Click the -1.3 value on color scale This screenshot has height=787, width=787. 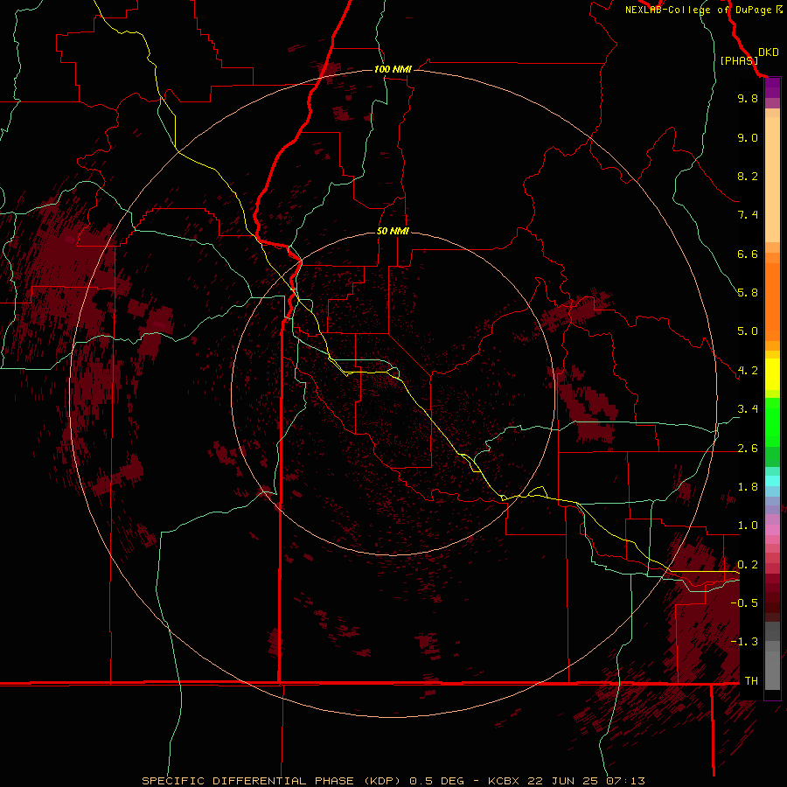pyautogui.click(x=744, y=642)
